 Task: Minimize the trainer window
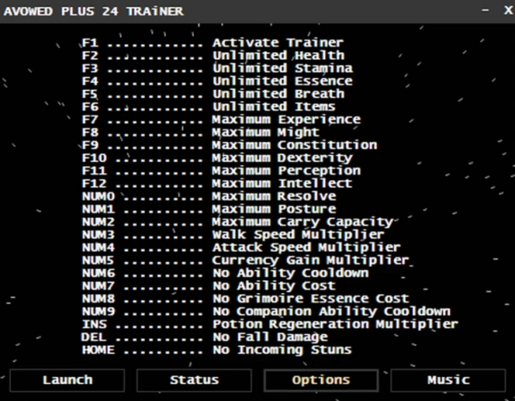click(x=485, y=10)
